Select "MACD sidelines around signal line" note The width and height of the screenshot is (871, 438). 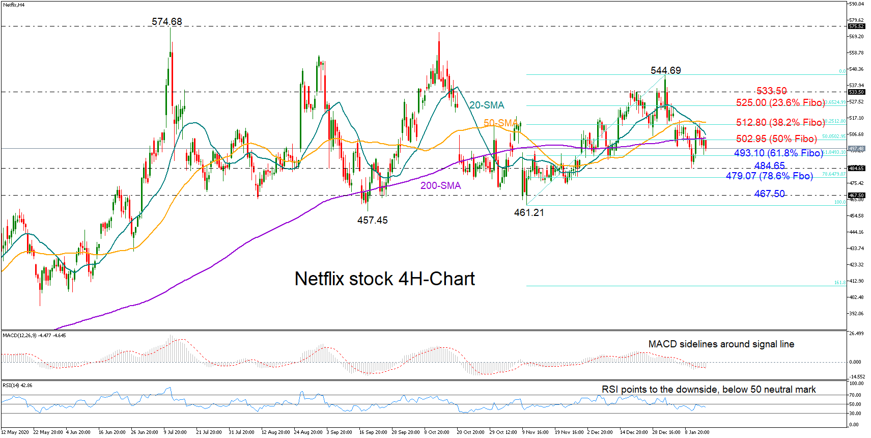(x=721, y=344)
